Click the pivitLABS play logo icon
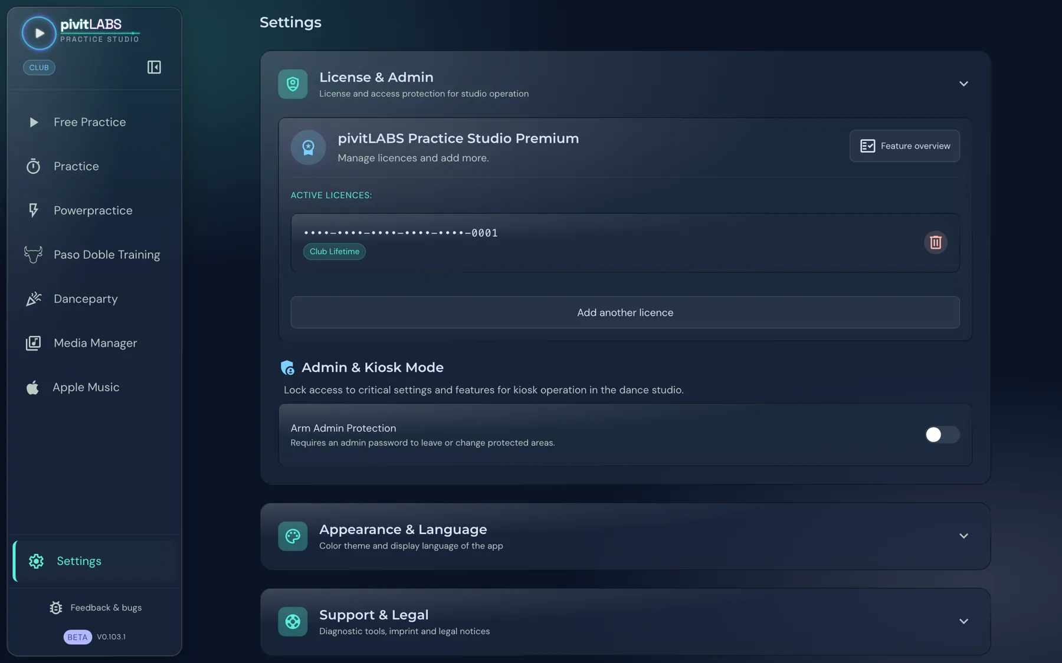Screen dimensions: 1062x663 [39, 33]
